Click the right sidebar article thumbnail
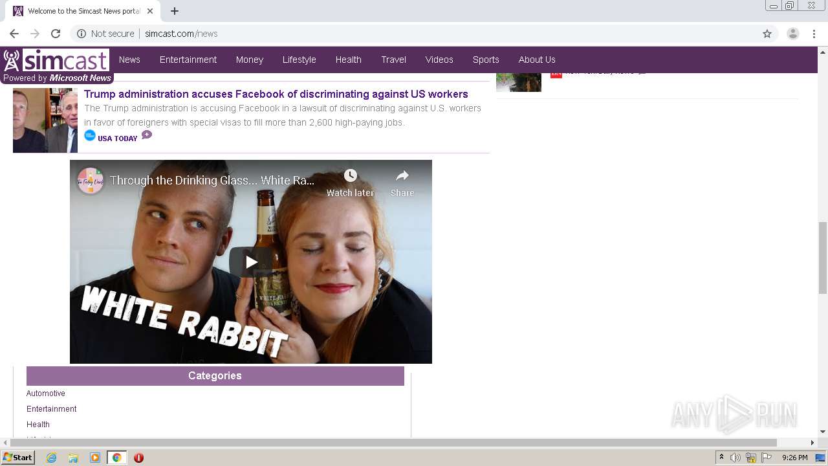Screen dimensions: 828x466 pos(519,82)
